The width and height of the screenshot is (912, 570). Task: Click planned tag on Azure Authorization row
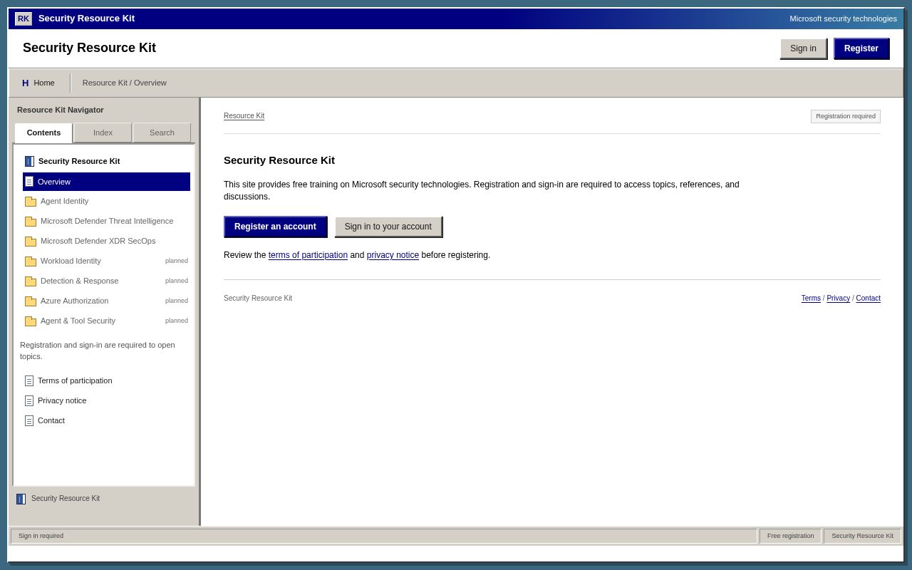(x=177, y=301)
